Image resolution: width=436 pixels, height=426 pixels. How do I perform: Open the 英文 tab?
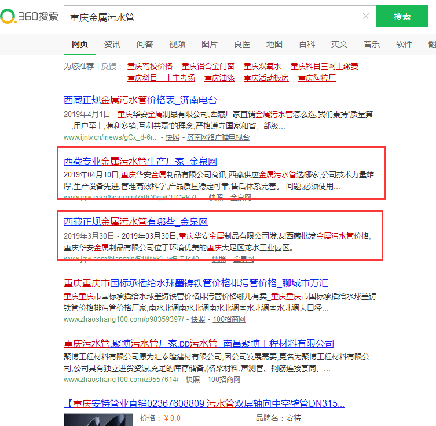click(x=339, y=44)
